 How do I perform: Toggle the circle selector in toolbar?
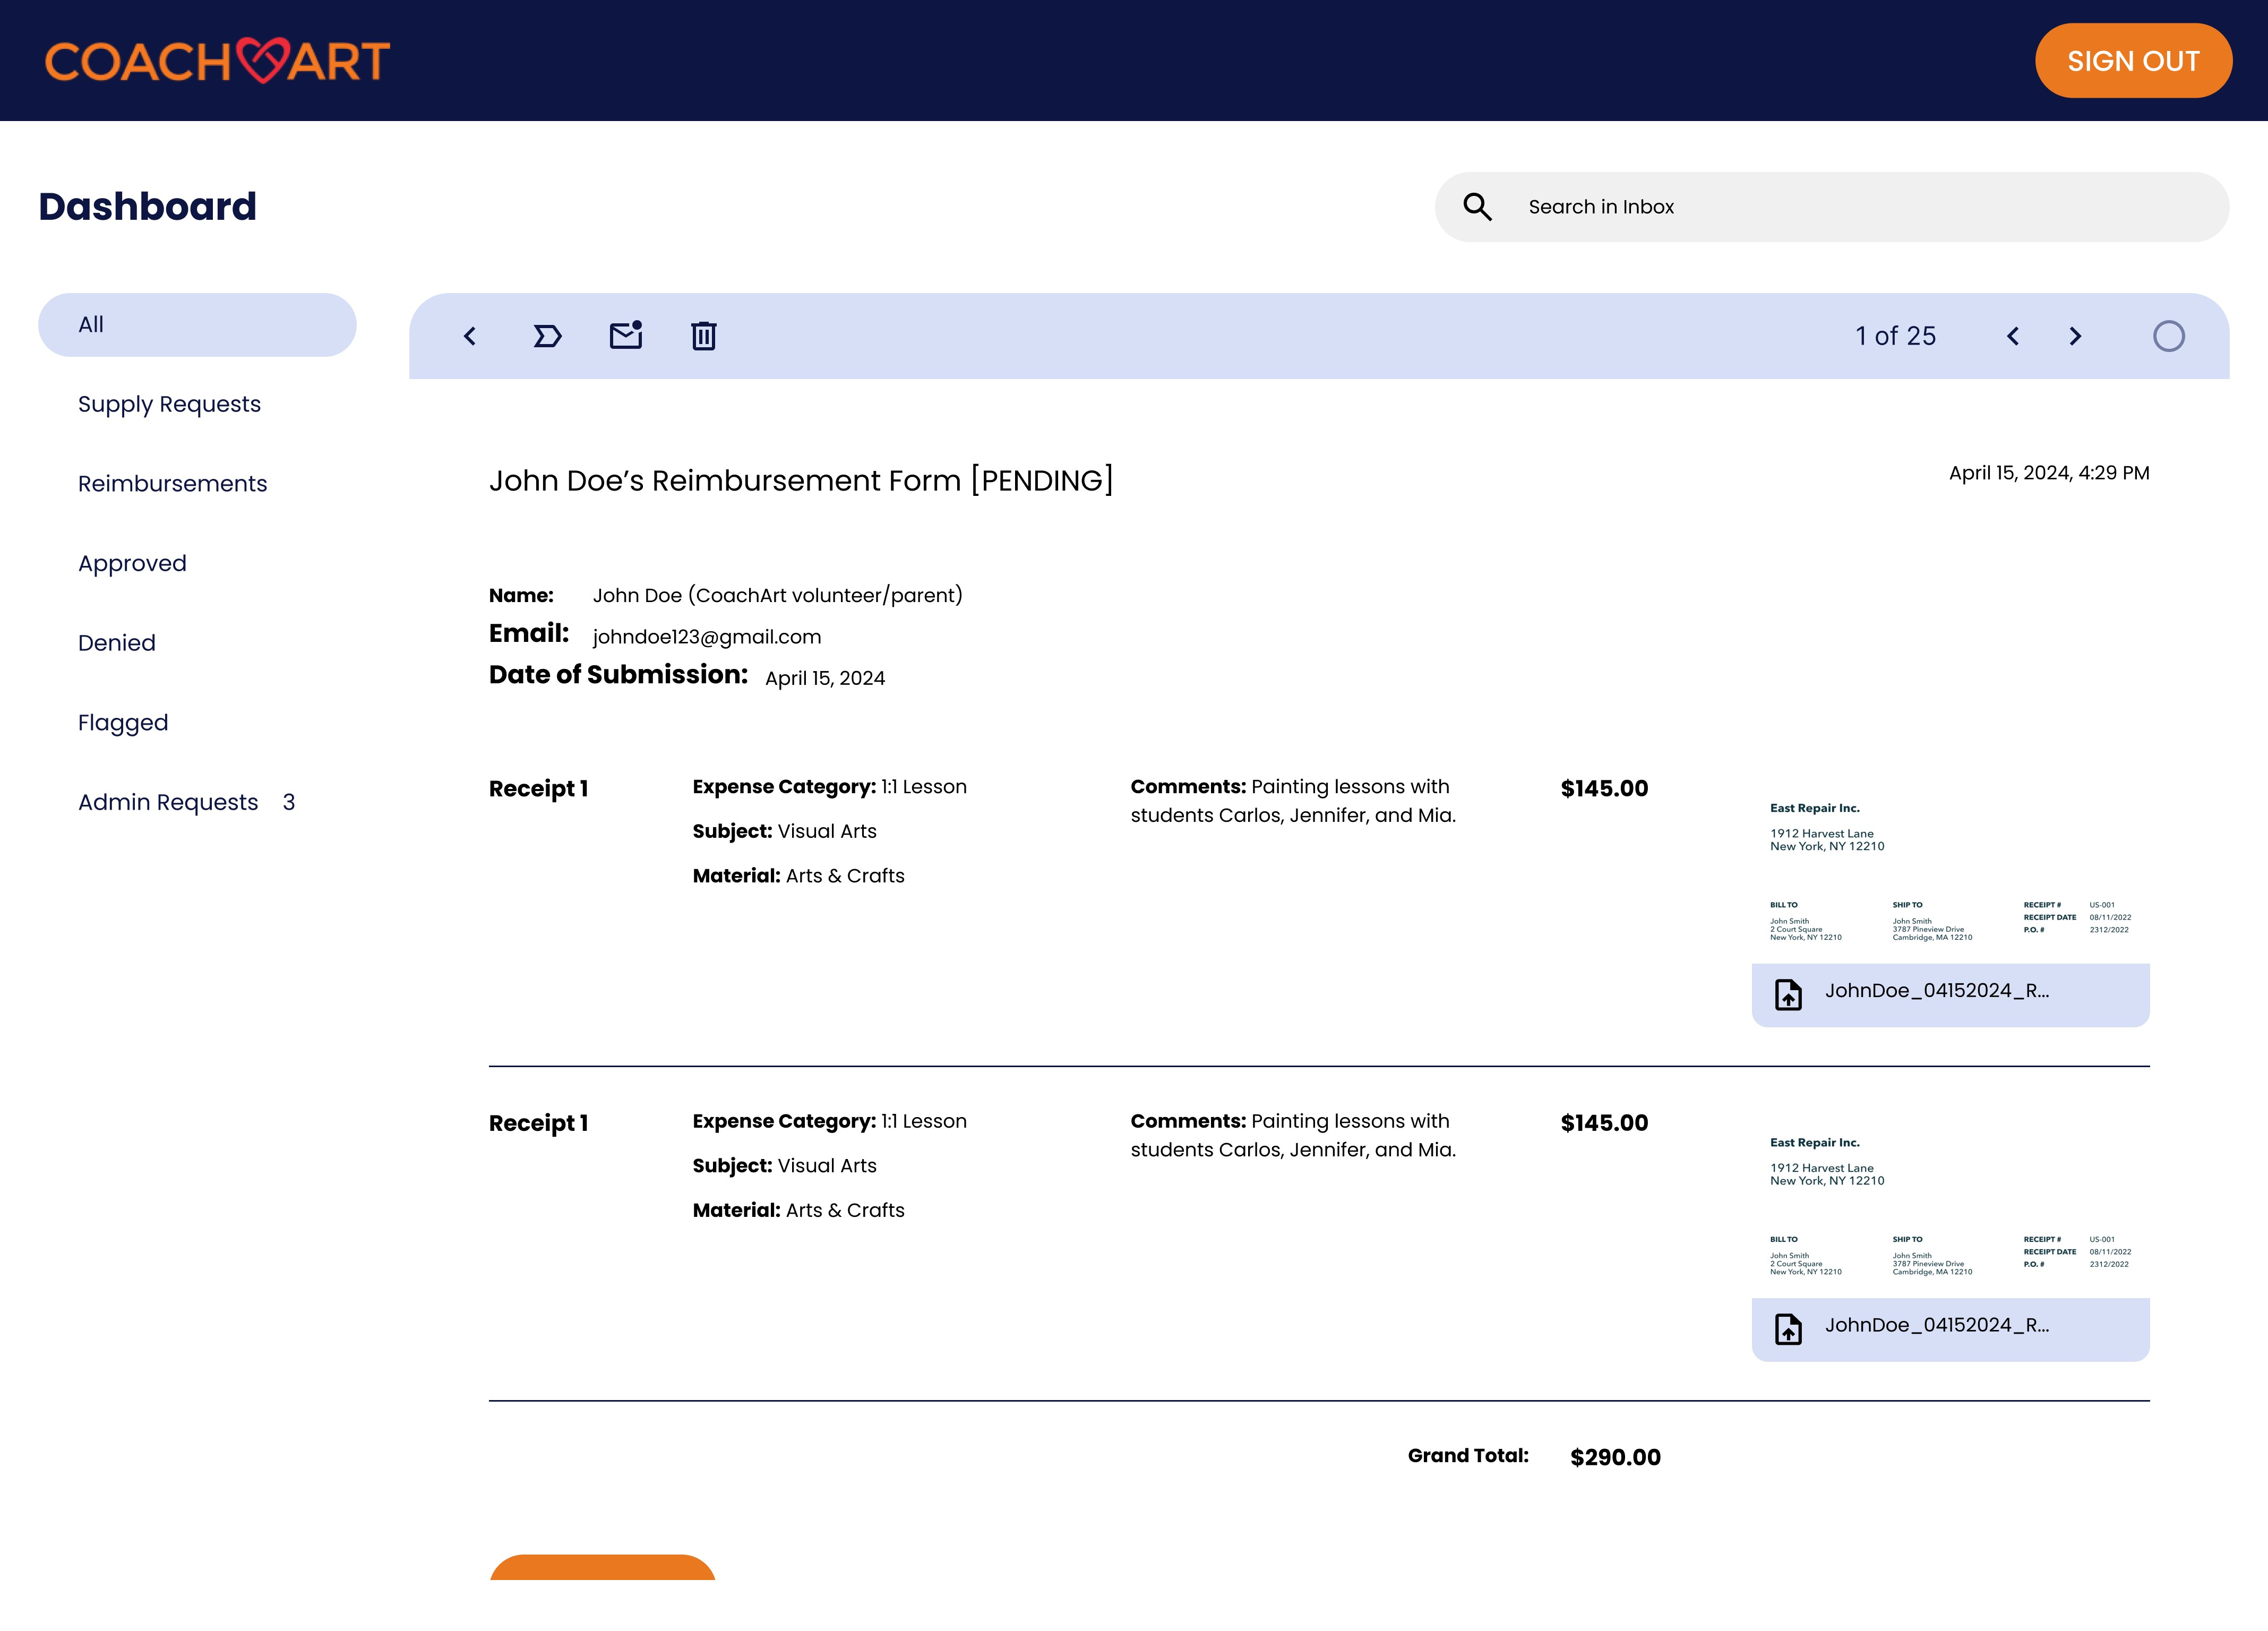coord(2168,336)
